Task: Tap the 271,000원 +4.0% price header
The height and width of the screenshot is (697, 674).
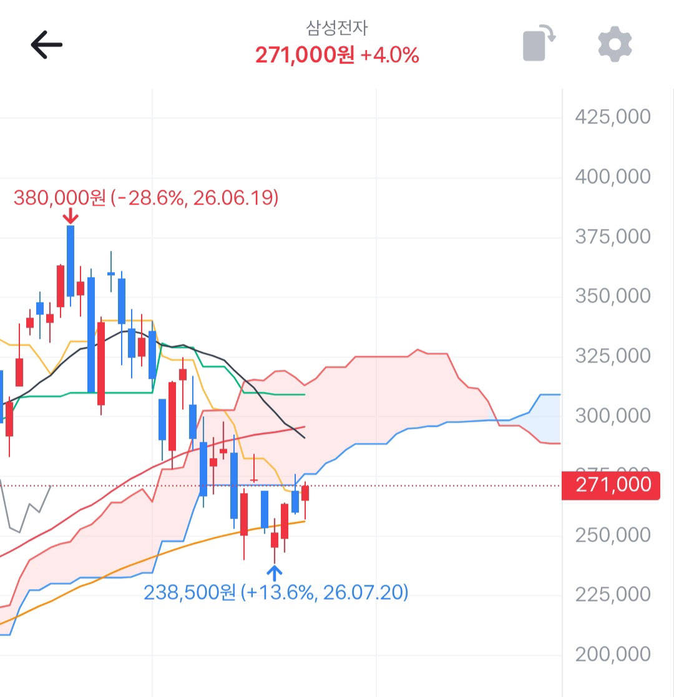Action: pyautogui.click(x=337, y=55)
